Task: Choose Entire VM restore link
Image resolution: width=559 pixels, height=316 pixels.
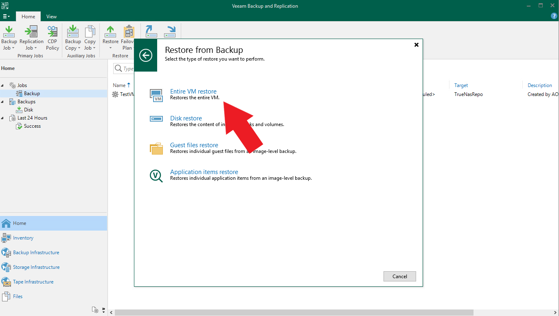Action: [x=193, y=92]
